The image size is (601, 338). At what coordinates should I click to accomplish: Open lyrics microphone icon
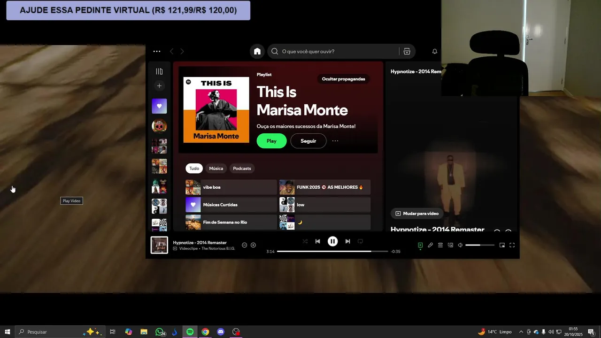[430, 245]
